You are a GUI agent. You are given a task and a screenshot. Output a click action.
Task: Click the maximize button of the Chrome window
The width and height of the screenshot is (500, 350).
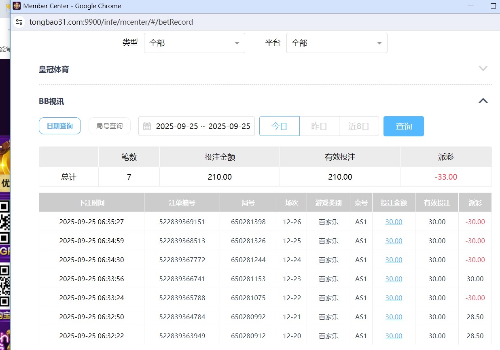pos(493,6)
